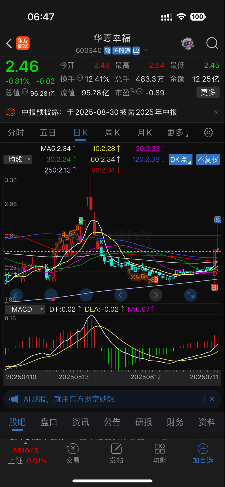Tap the 市盈 info circle icon
This screenshot has height=487, width=225.
tap(140, 92)
